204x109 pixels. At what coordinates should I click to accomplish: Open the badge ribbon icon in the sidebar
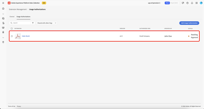(3, 32)
